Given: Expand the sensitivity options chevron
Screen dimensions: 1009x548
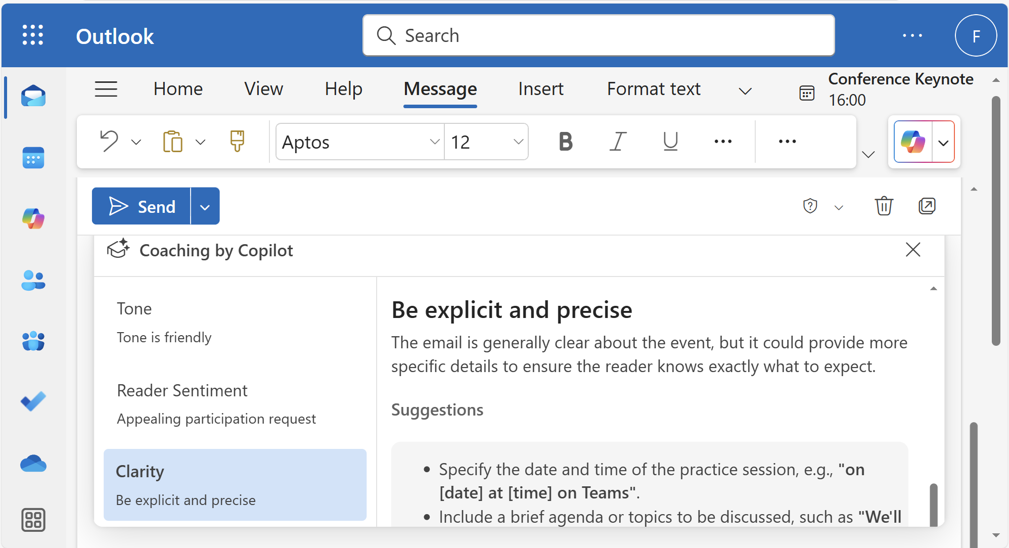Looking at the screenshot, I should 839,207.
